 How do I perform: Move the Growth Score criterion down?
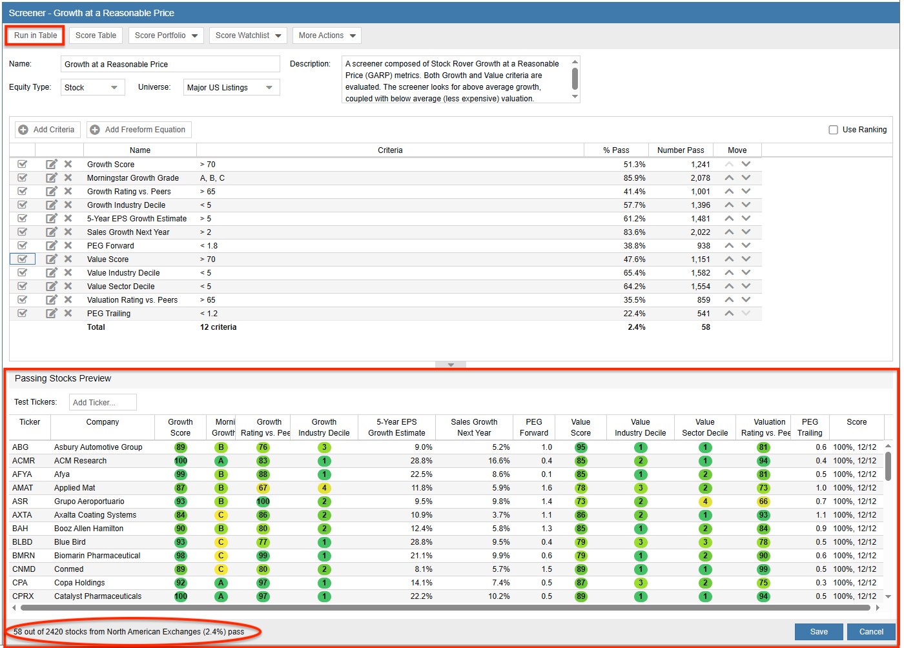click(746, 164)
